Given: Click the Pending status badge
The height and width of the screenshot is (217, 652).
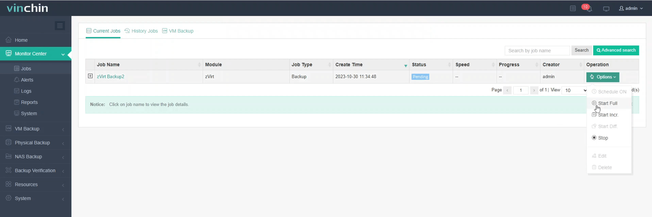Looking at the screenshot, I should coord(420,77).
